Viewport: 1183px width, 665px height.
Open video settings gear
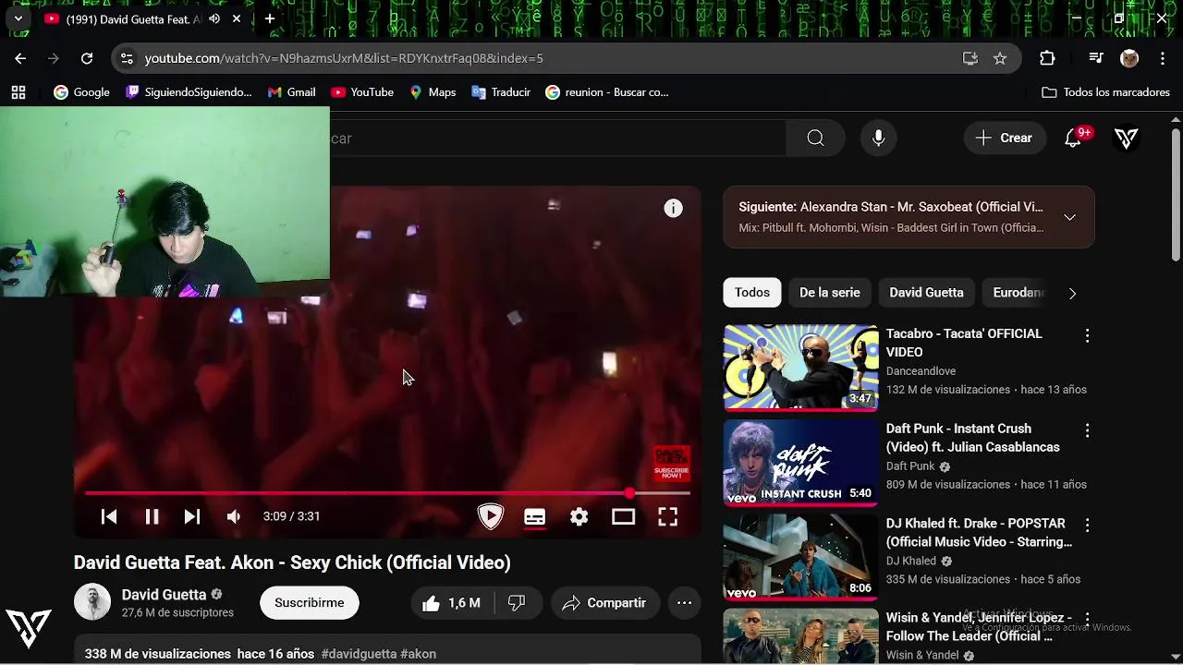tap(579, 517)
